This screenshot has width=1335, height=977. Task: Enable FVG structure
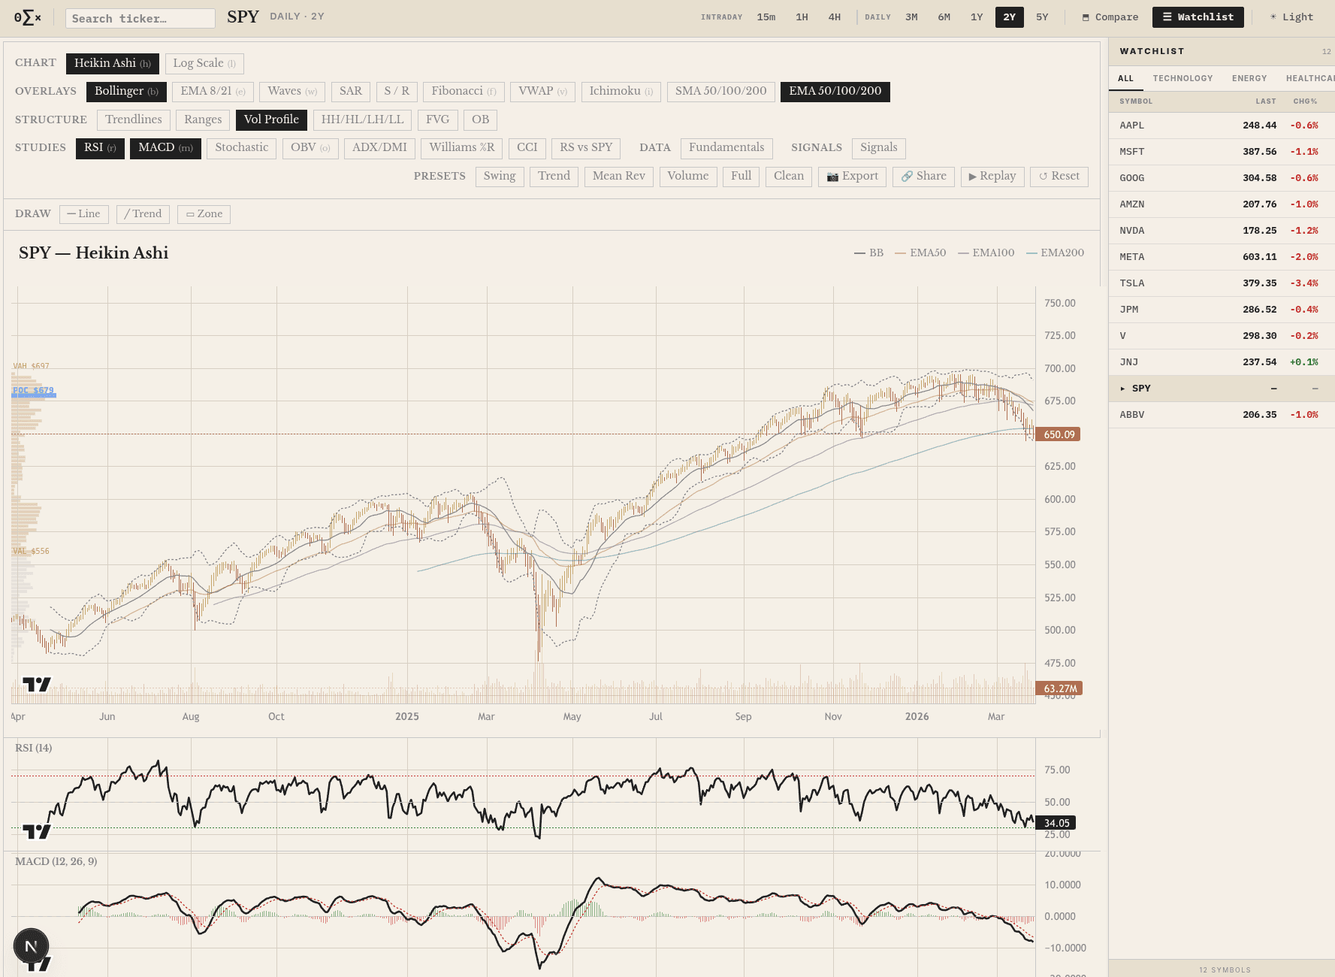[x=437, y=119]
